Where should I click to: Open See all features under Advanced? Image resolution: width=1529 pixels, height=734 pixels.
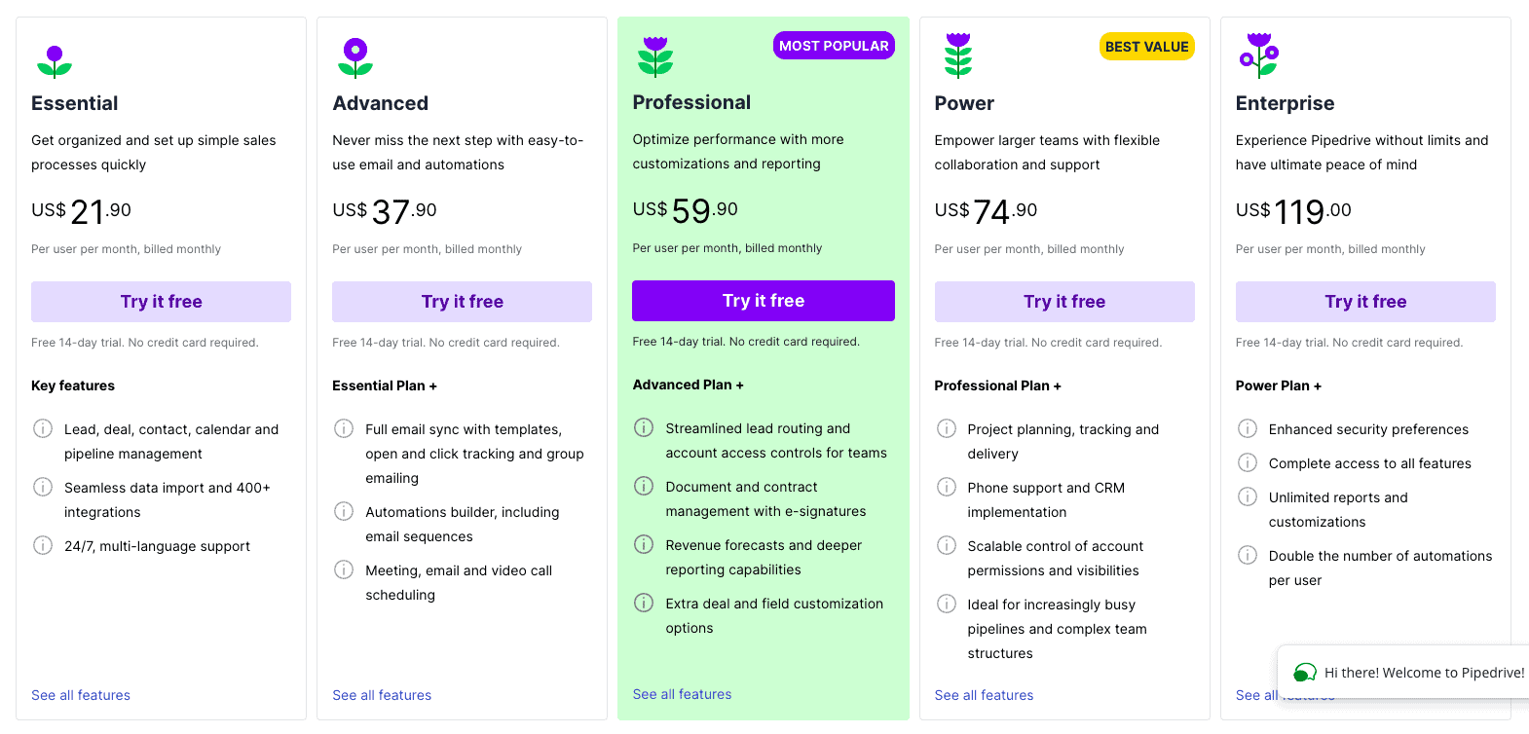coord(382,694)
